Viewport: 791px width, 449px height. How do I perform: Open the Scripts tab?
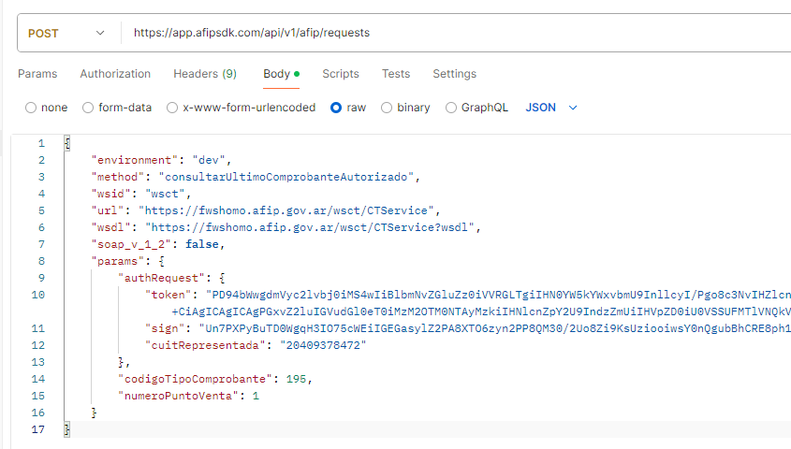(341, 74)
